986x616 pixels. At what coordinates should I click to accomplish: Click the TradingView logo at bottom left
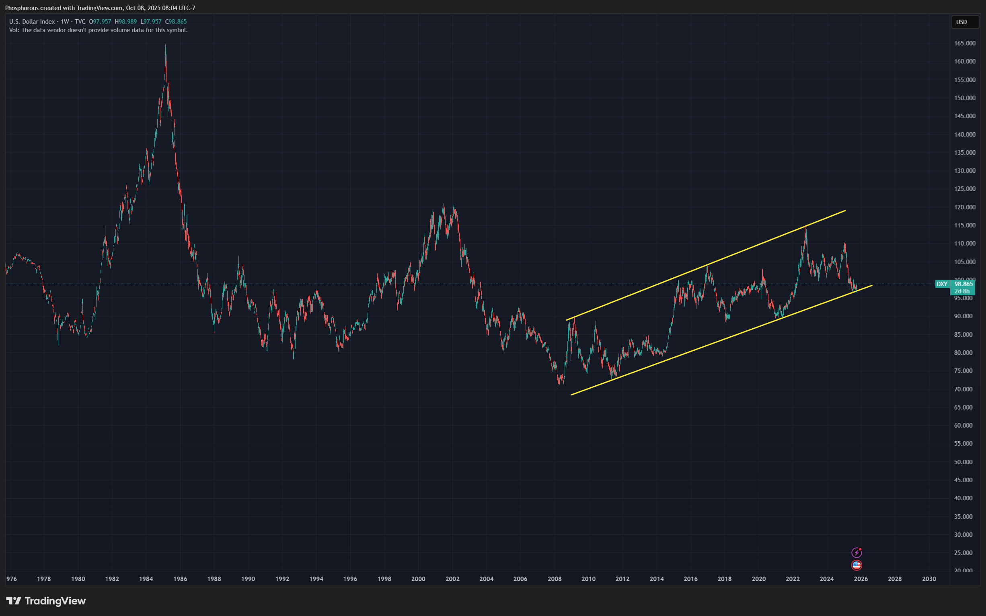point(46,601)
